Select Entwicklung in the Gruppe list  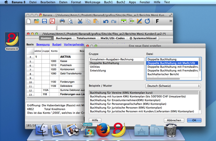pos(117,70)
